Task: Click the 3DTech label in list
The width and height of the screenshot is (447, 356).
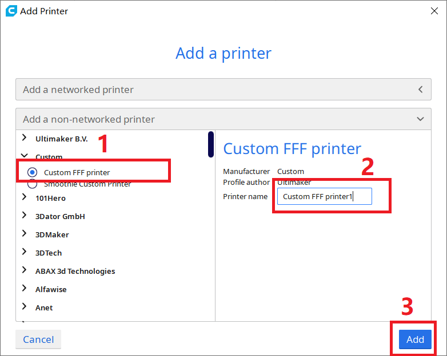Action: pos(49,253)
